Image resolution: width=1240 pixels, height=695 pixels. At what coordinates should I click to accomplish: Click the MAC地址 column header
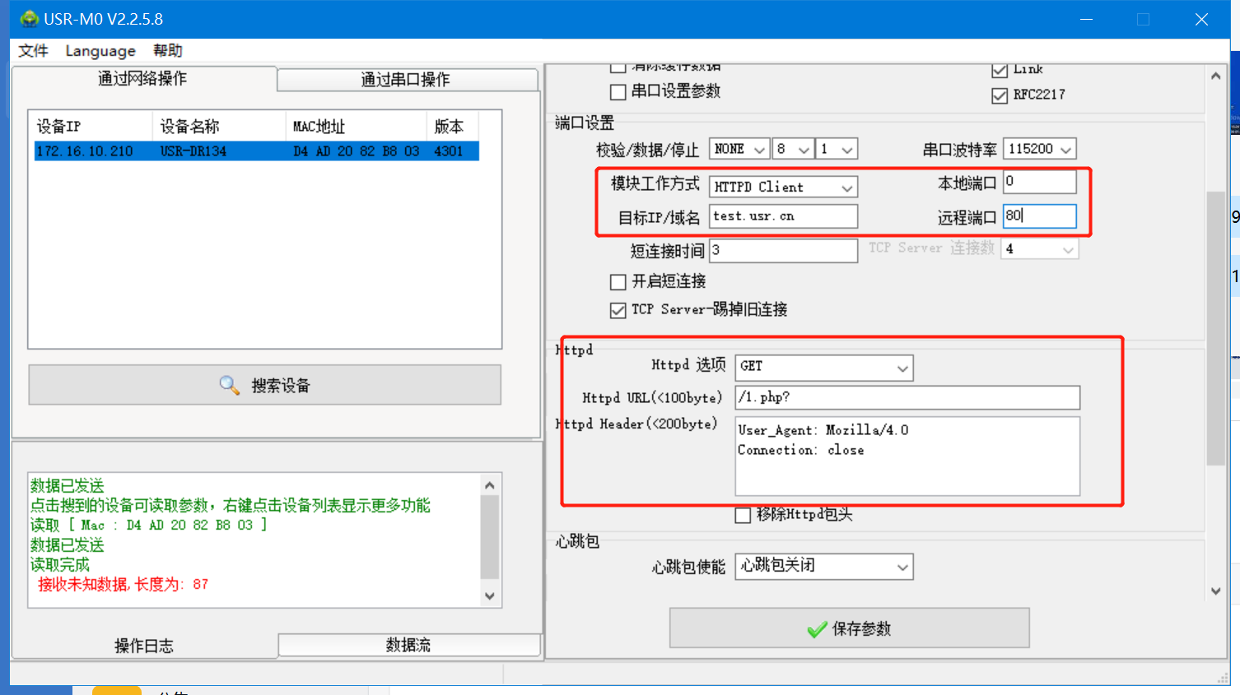click(357, 127)
